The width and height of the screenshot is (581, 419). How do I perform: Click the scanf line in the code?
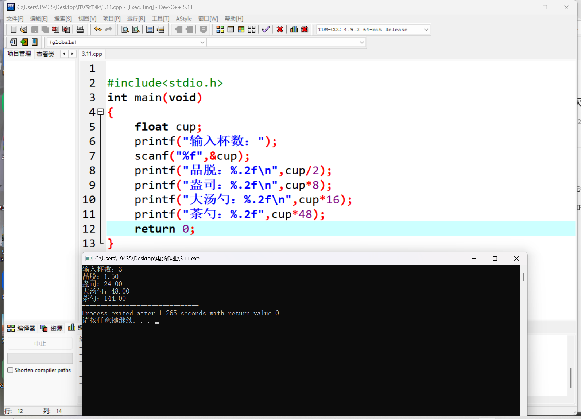tap(192, 156)
